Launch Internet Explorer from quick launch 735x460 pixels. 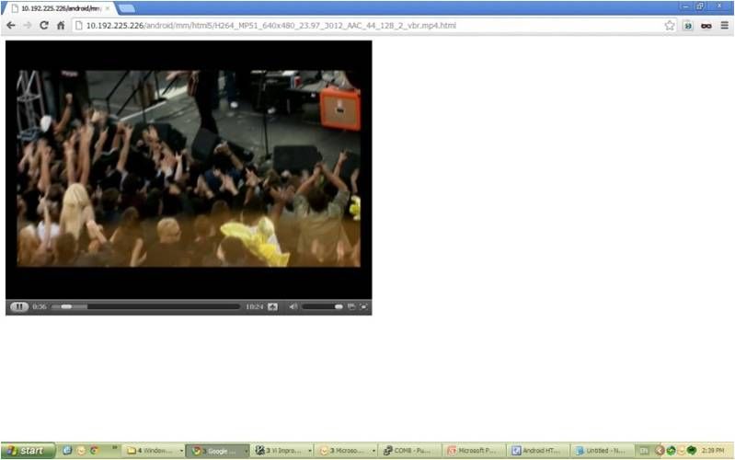[x=67, y=450]
